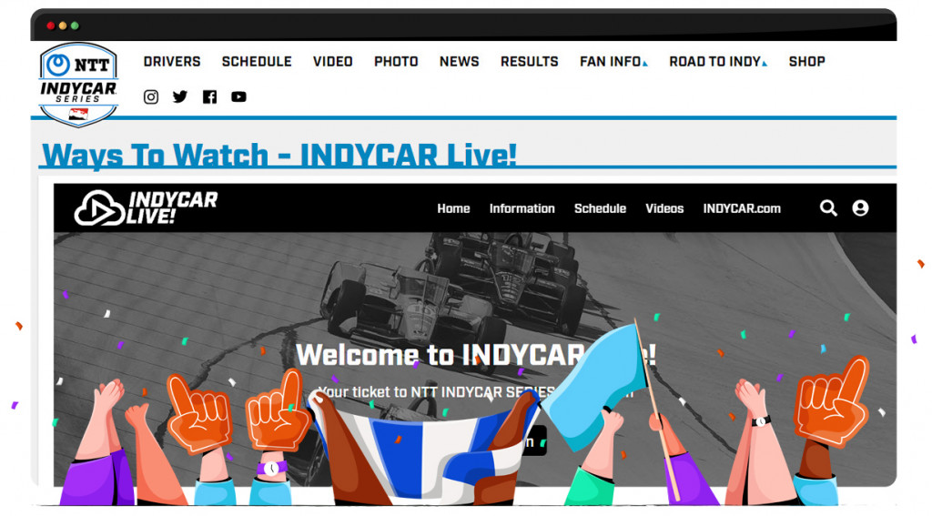Open the PHOTO section
Image resolution: width=932 pixels, height=516 pixels.
tap(396, 62)
